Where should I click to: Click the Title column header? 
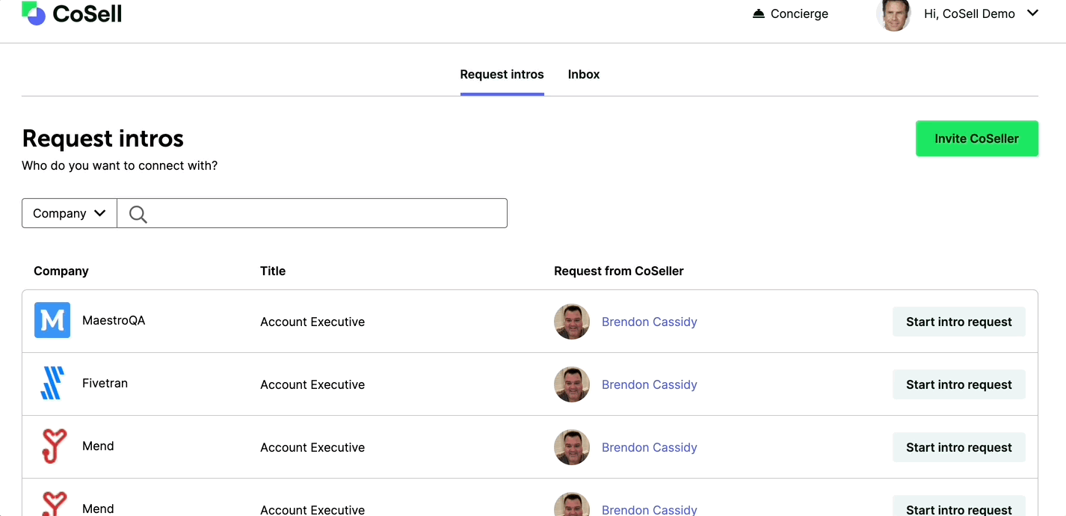[273, 271]
